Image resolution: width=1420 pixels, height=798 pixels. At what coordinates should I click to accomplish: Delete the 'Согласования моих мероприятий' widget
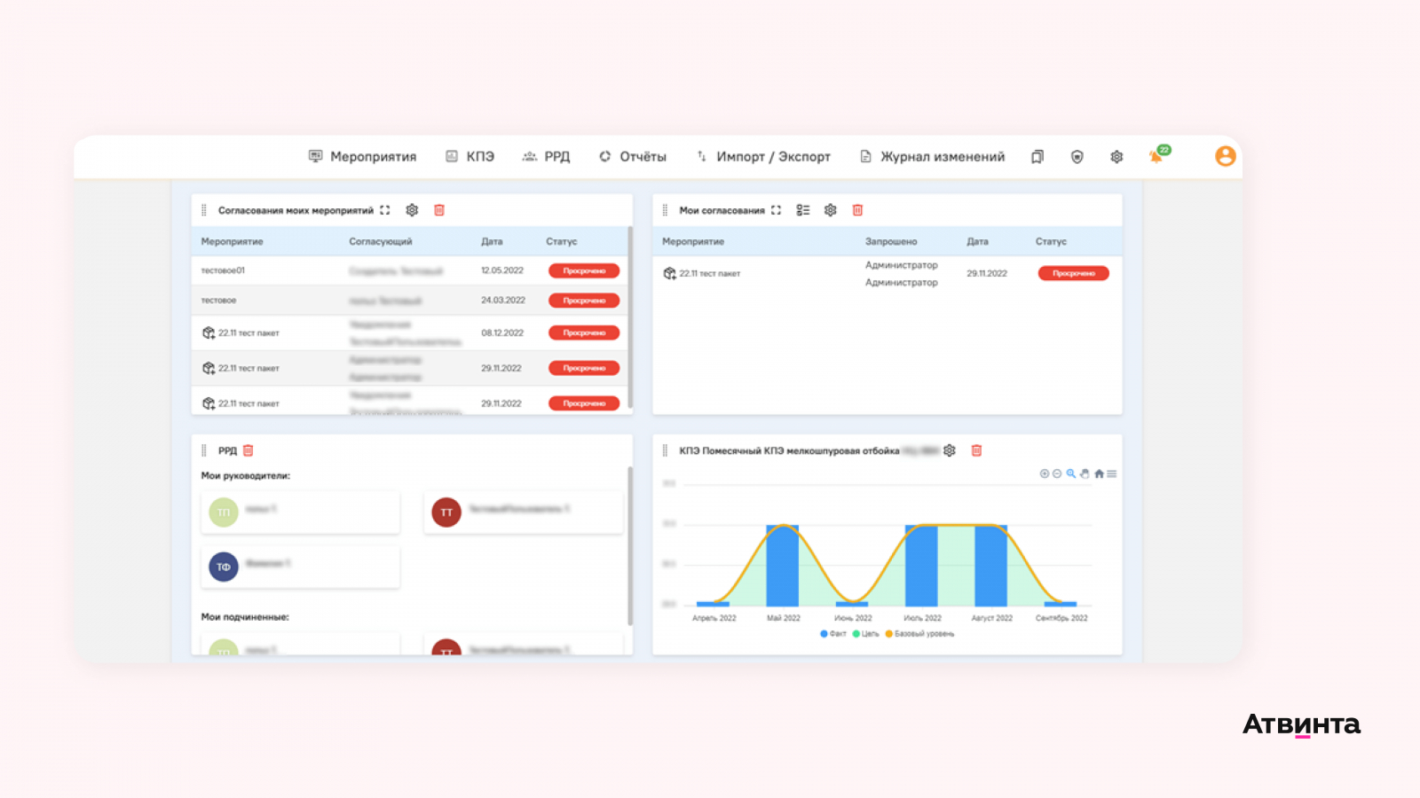pyautogui.click(x=439, y=210)
